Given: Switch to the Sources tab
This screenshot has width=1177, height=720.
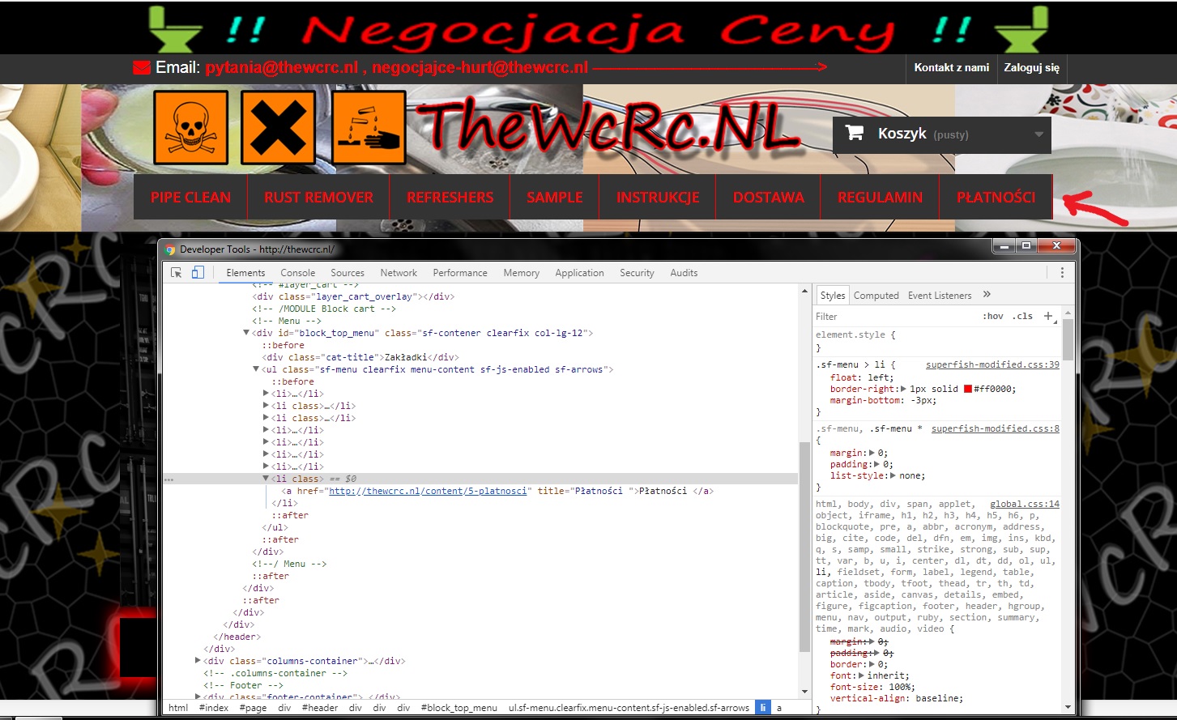Looking at the screenshot, I should click(x=348, y=273).
